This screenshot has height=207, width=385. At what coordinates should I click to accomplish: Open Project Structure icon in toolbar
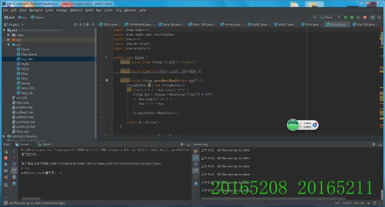coord(373,17)
